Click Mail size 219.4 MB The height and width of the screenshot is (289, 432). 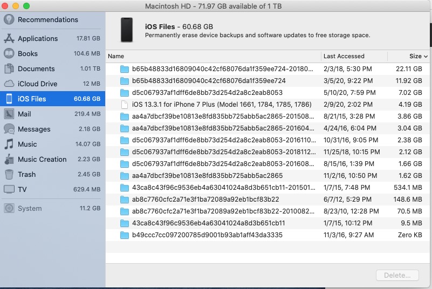[87, 114]
